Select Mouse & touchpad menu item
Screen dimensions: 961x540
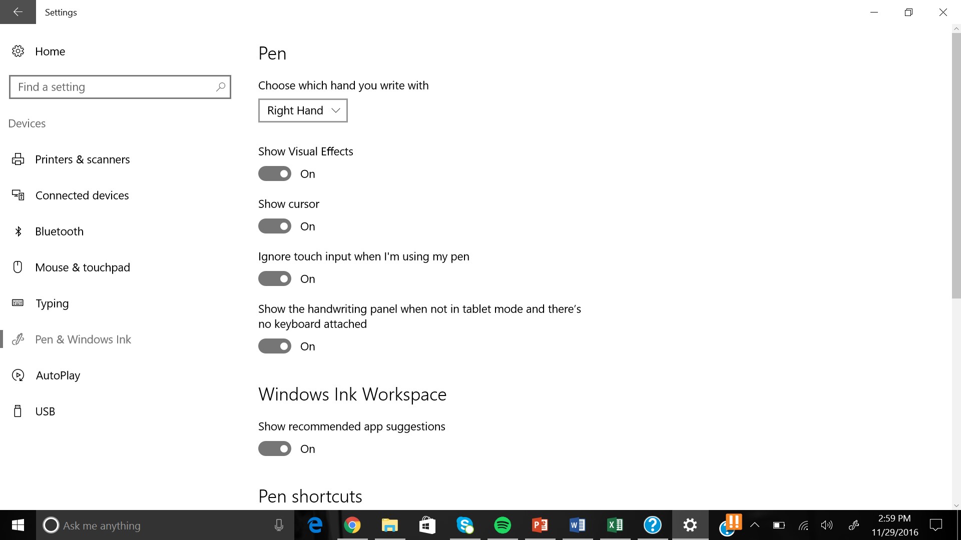click(83, 267)
